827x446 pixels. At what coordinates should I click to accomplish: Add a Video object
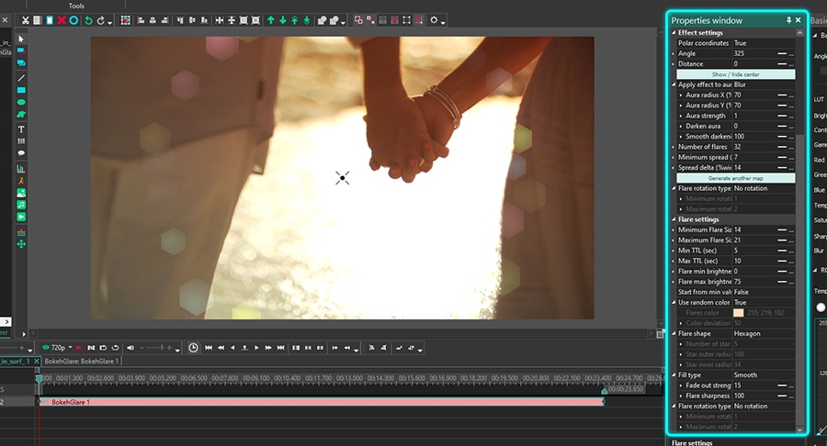21,217
